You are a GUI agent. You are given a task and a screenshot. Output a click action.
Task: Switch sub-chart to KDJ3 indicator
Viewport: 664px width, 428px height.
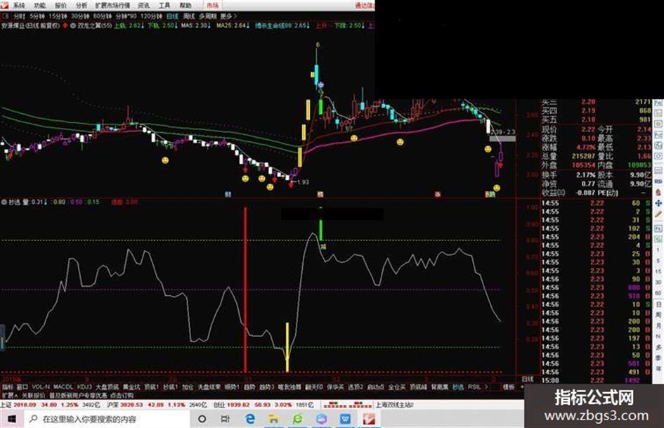pos(84,387)
